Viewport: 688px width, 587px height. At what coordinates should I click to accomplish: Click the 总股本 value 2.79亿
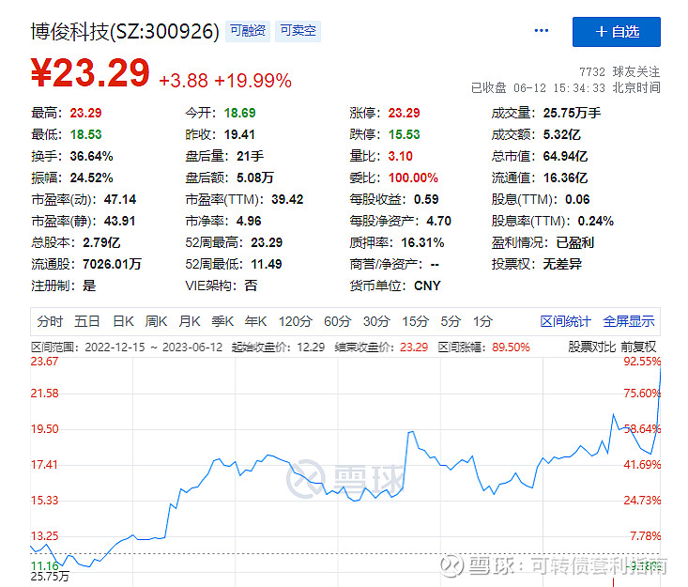[x=101, y=242]
